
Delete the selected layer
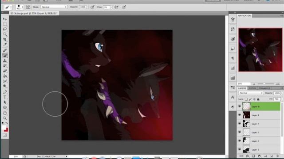277,156
